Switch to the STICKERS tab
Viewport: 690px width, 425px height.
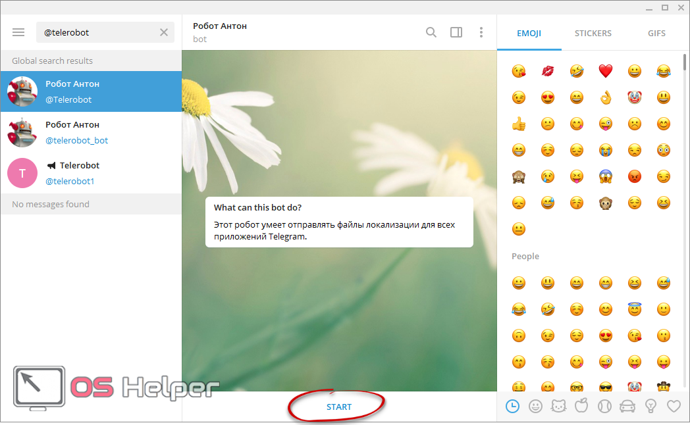(x=593, y=33)
